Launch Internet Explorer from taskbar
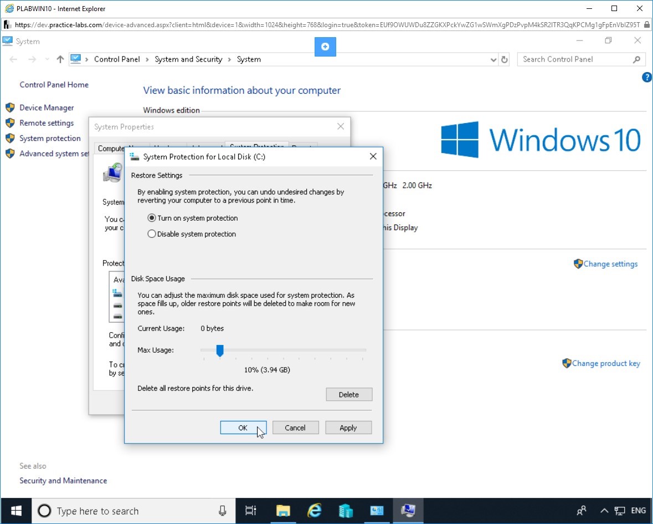Image resolution: width=653 pixels, height=524 pixels. click(x=315, y=511)
